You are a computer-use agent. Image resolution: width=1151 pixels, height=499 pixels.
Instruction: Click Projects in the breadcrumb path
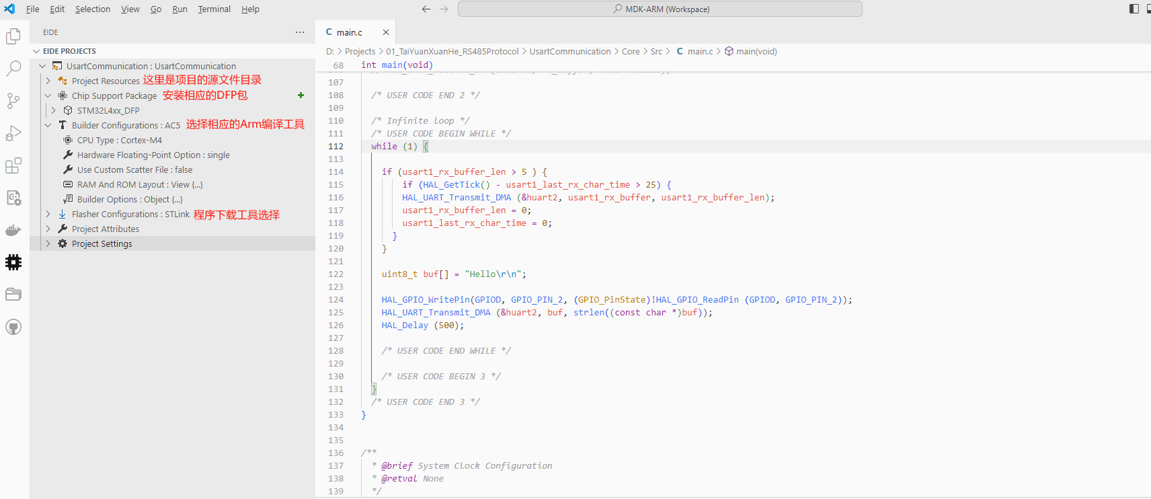[360, 51]
